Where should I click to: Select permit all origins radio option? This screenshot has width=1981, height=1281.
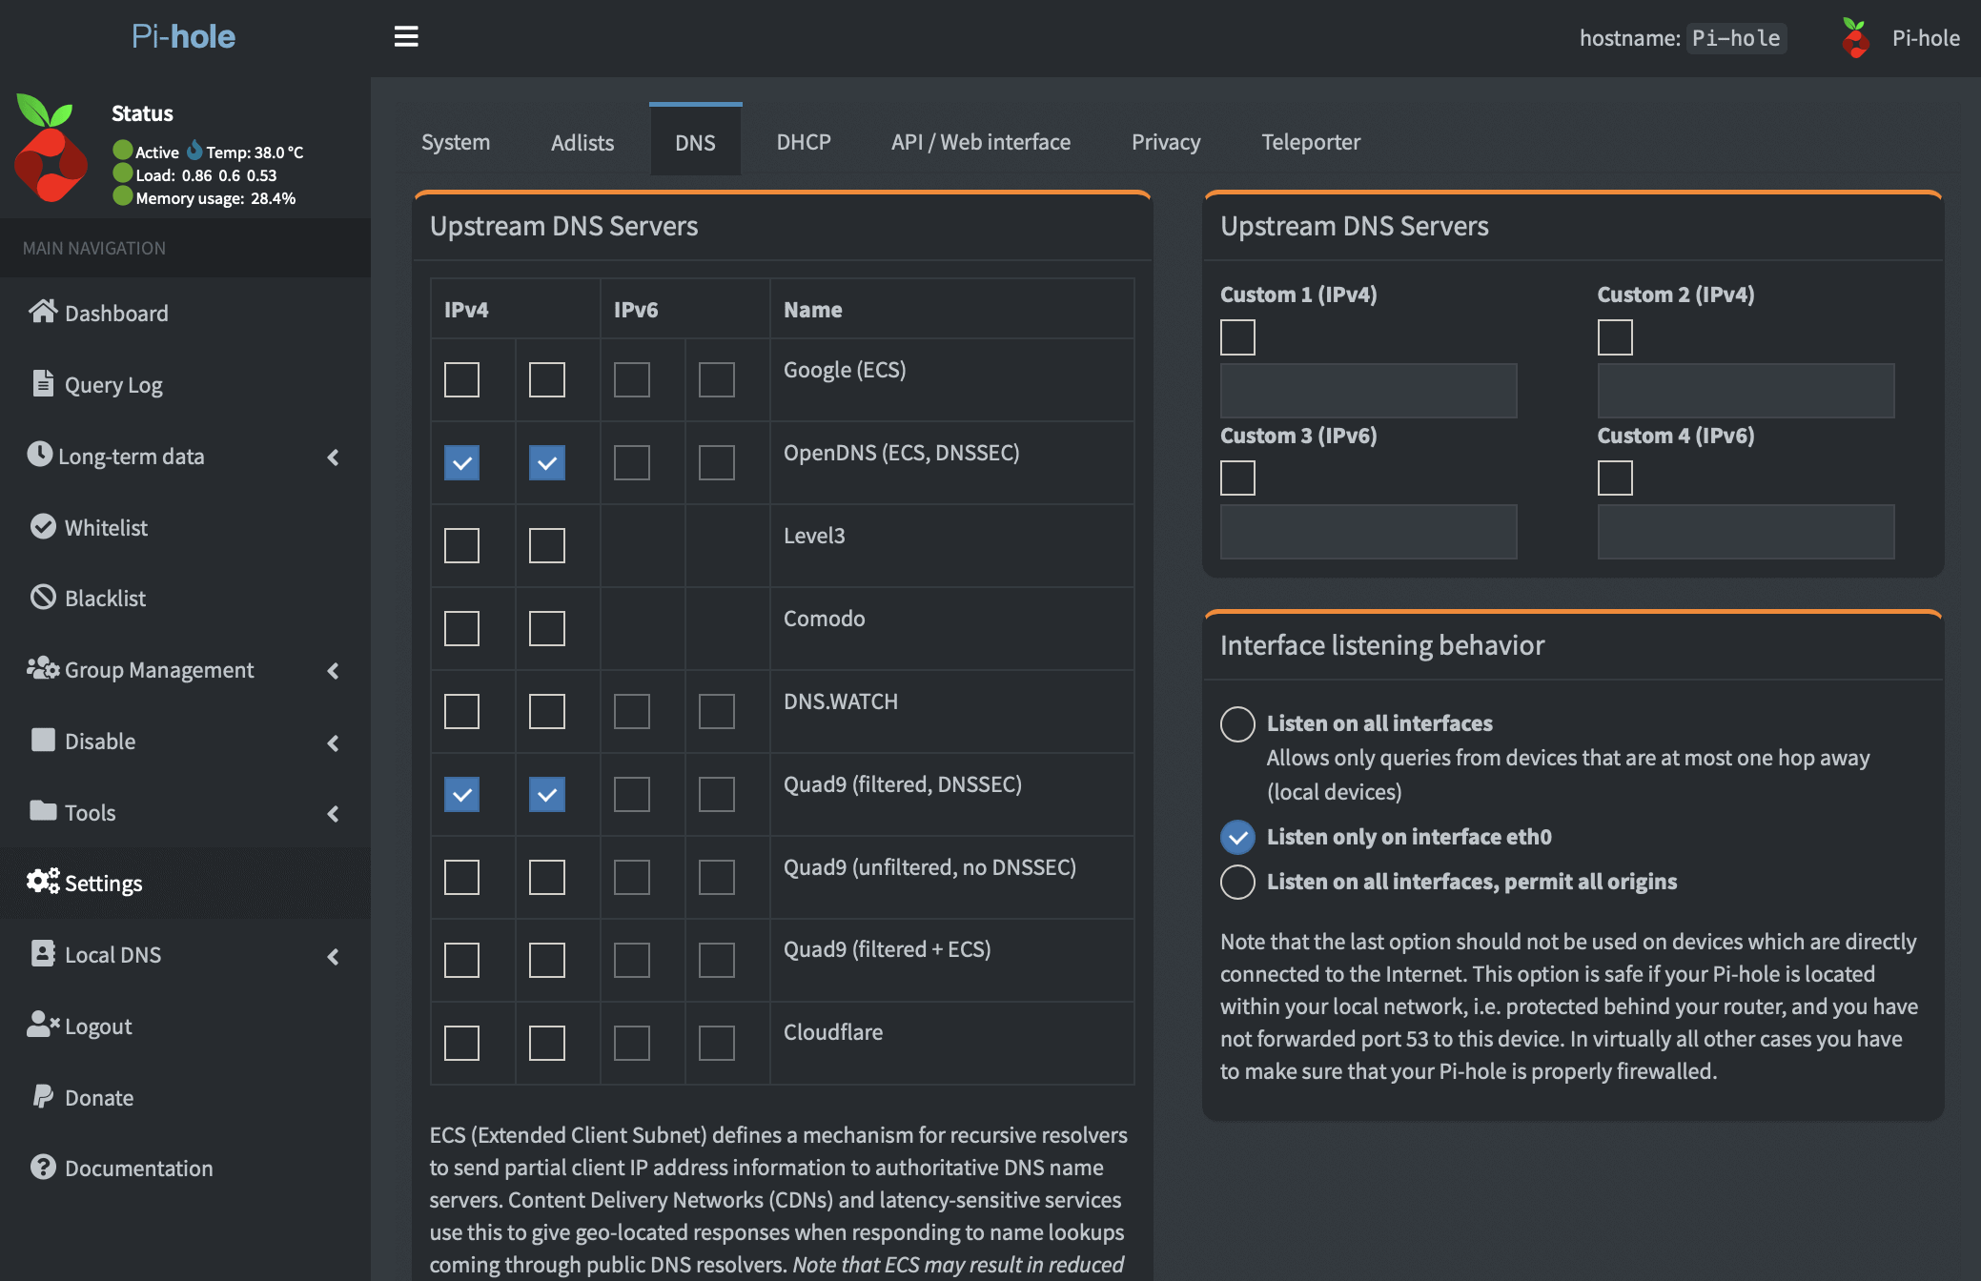tap(1237, 882)
